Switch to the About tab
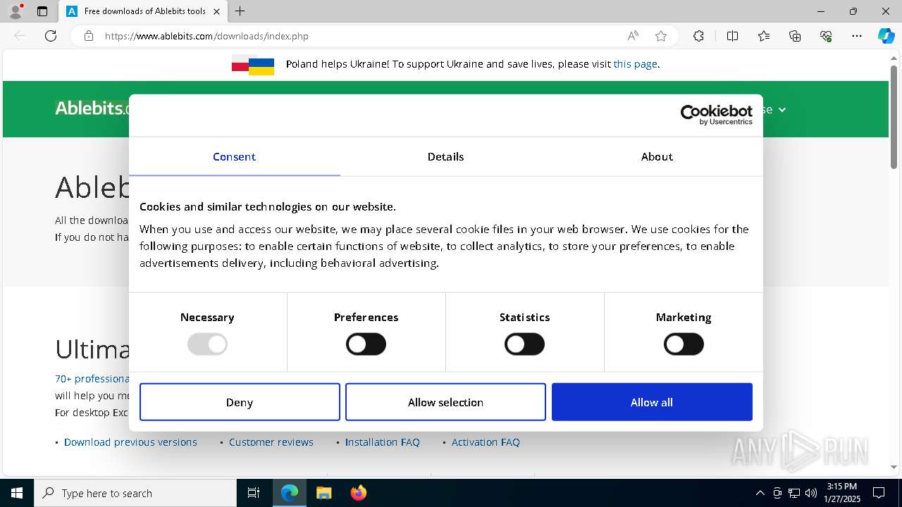The image size is (902, 507). pos(657,156)
